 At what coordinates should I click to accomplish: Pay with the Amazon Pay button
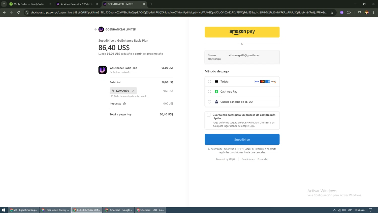point(242,32)
